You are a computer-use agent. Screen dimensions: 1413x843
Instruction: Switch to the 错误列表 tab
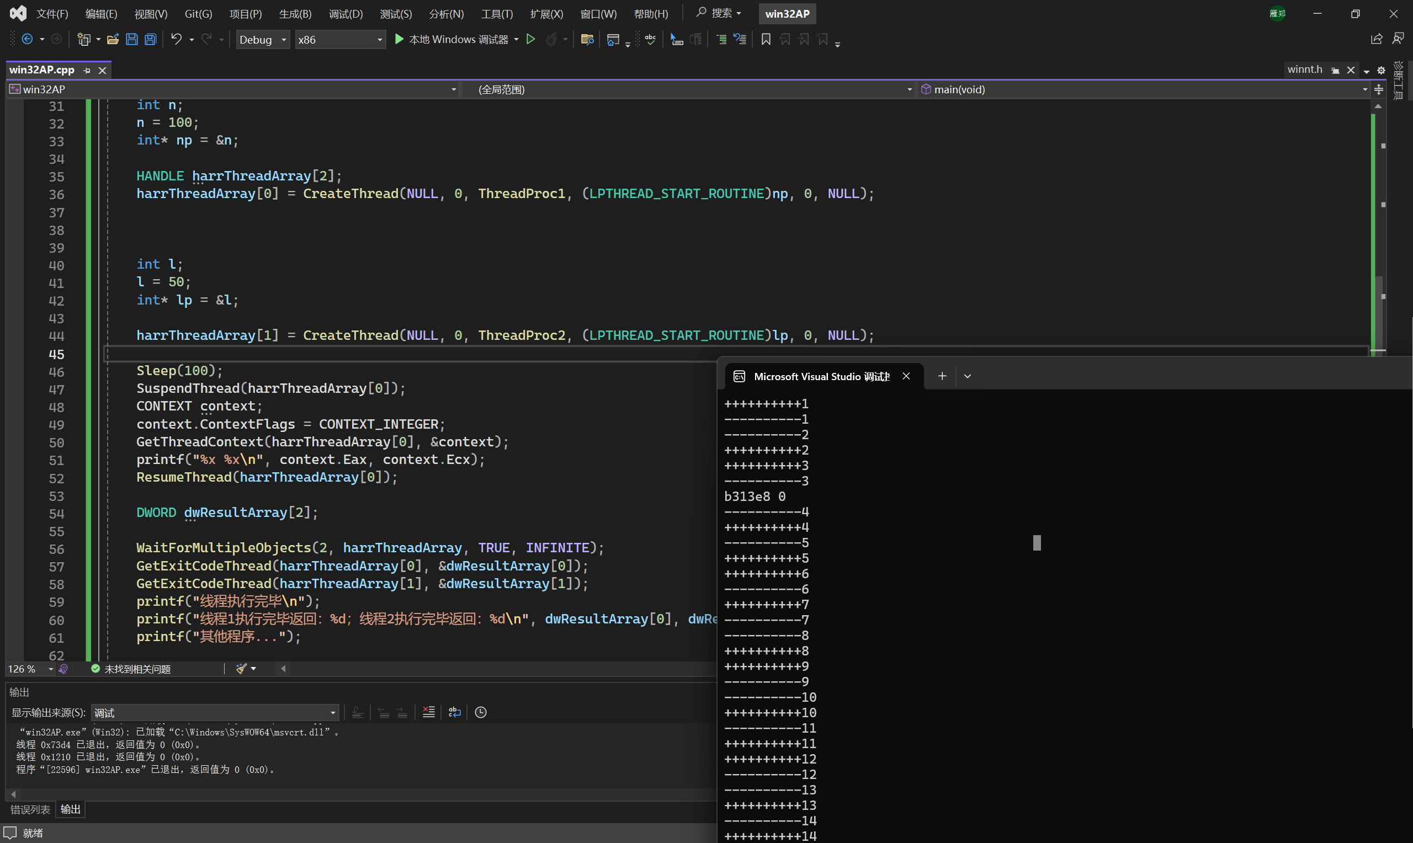point(30,809)
